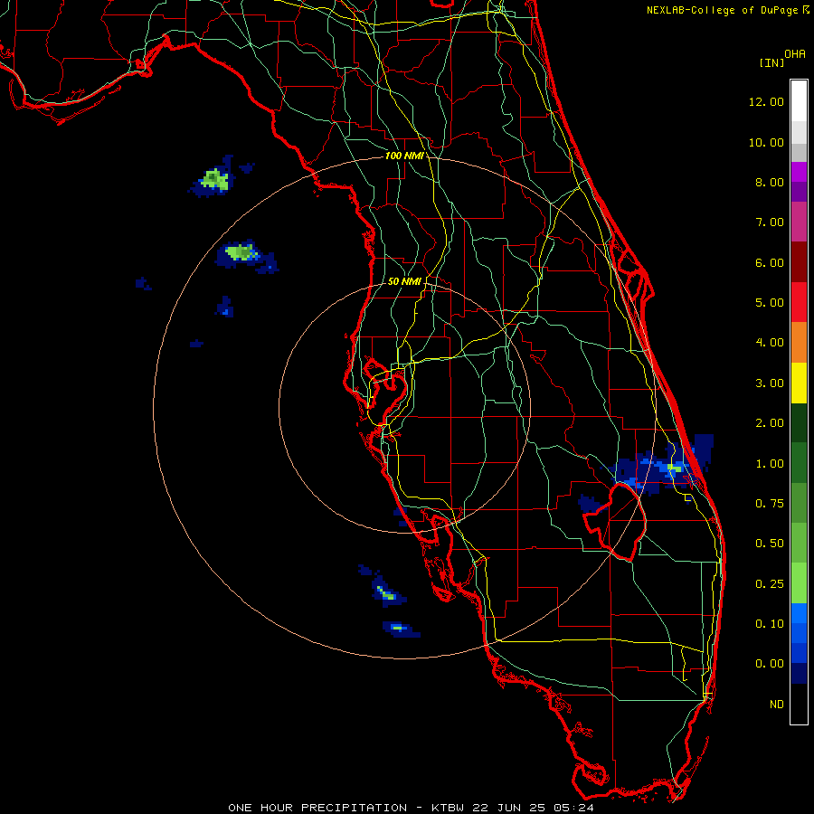Pick the white legend color swatch
The image size is (814, 814).
click(x=799, y=101)
